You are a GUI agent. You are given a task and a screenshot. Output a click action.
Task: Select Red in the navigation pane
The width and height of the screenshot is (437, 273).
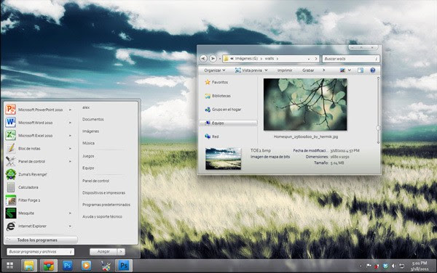[212, 136]
